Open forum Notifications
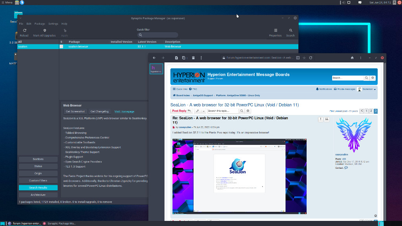This screenshot has height=226, width=402. [324, 89]
